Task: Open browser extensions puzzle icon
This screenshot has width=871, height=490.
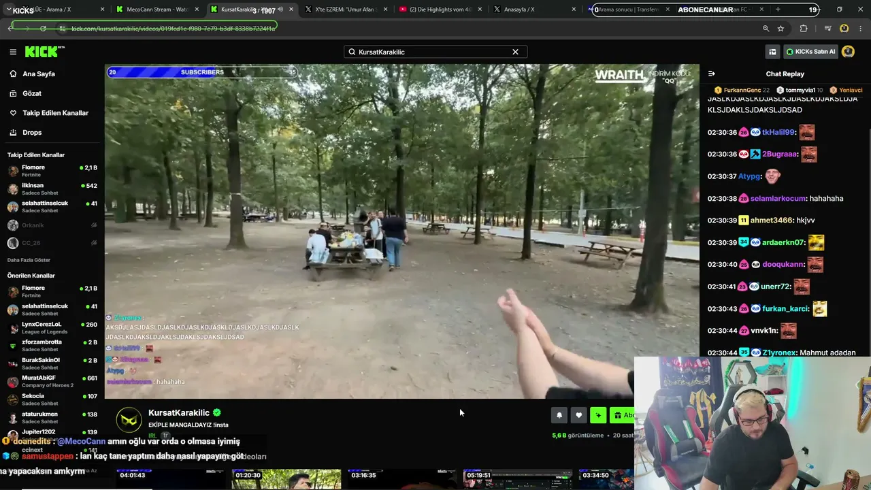Action: click(x=804, y=29)
